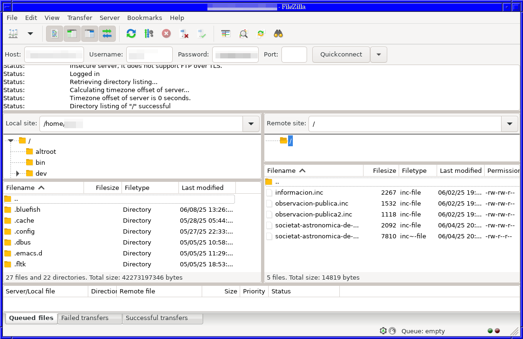523x339 pixels.
Task: Switch to Queued files tab
Action: (31, 318)
